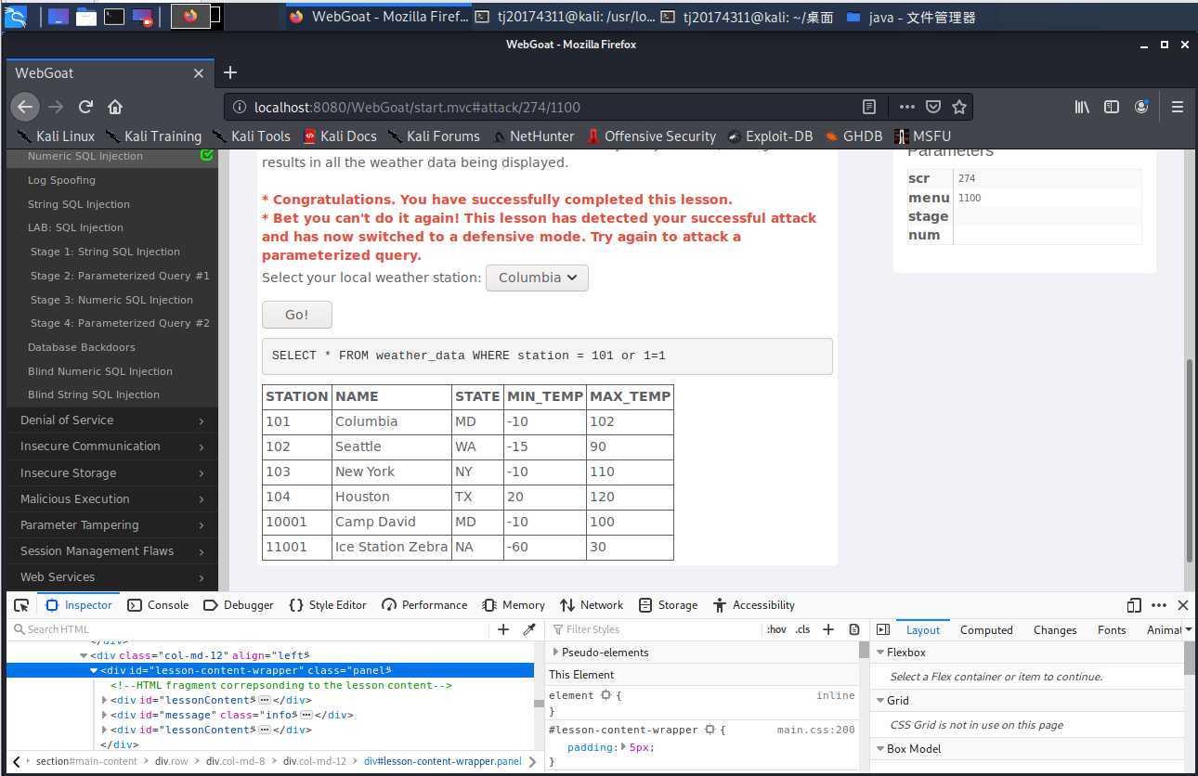The height and width of the screenshot is (776, 1198).
Task: Open the devtools customize three-dot menu
Action: pyautogui.click(x=1158, y=605)
